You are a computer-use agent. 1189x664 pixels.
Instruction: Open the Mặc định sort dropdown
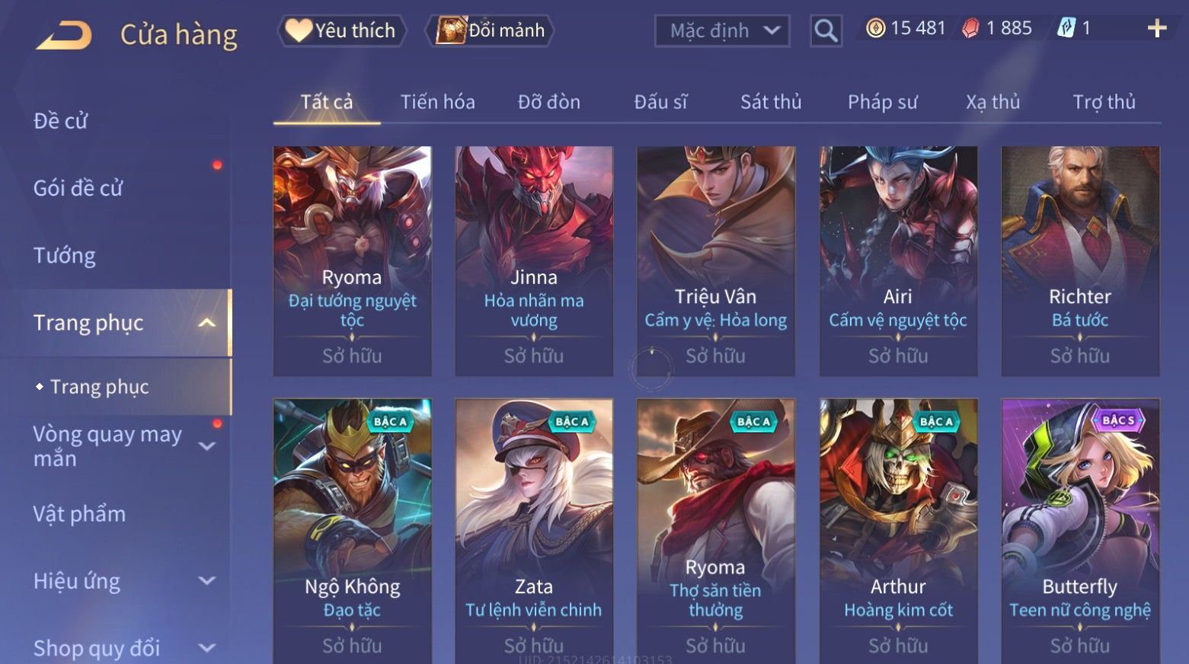(x=722, y=31)
